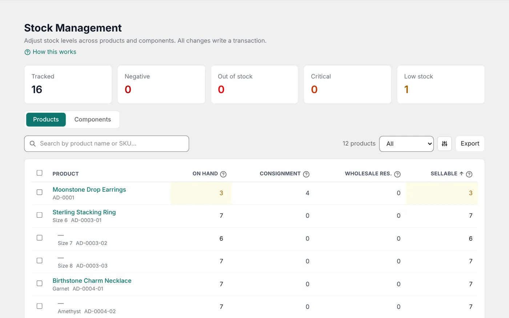Image resolution: width=509 pixels, height=318 pixels.
Task: Click the question icon beside How this works
Action: click(27, 52)
